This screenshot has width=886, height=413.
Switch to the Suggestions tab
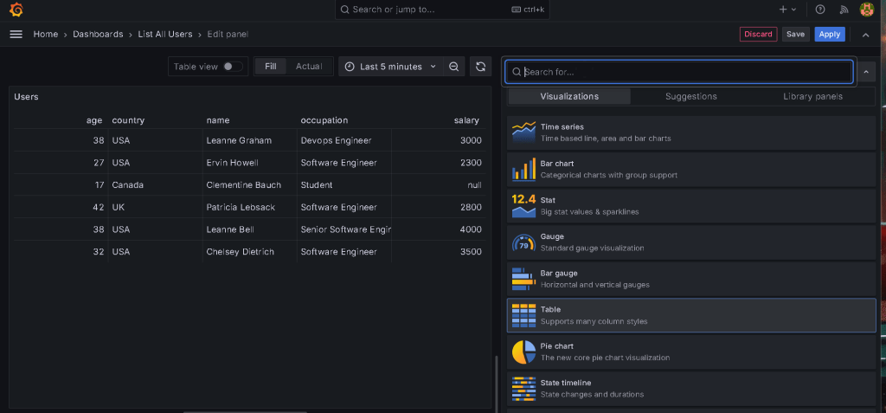click(691, 96)
